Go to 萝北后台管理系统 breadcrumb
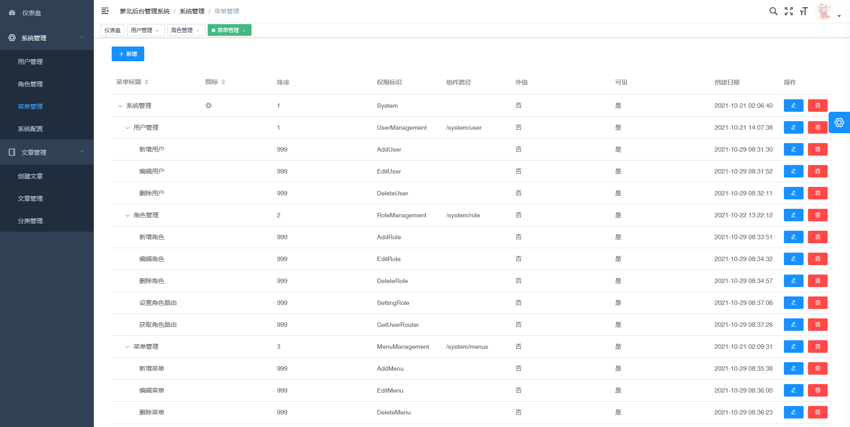This screenshot has width=850, height=427. (145, 11)
